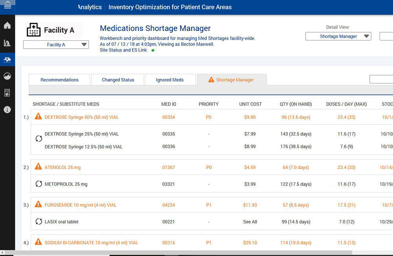The height and width of the screenshot is (256, 393).
Task: Sort by QTY (ON HAND) column header
Action: pos(296,104)
